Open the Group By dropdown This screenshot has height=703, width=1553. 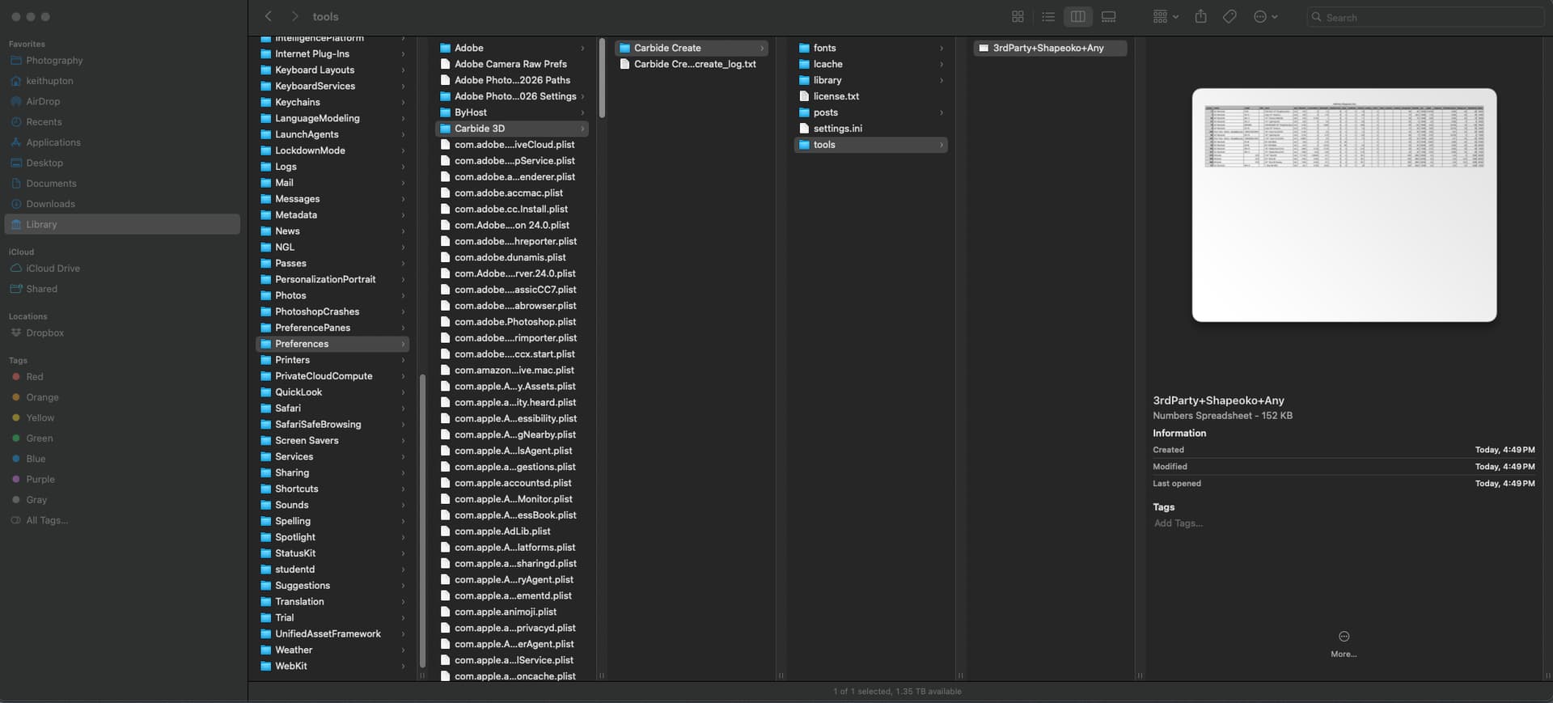(1165, 17)
